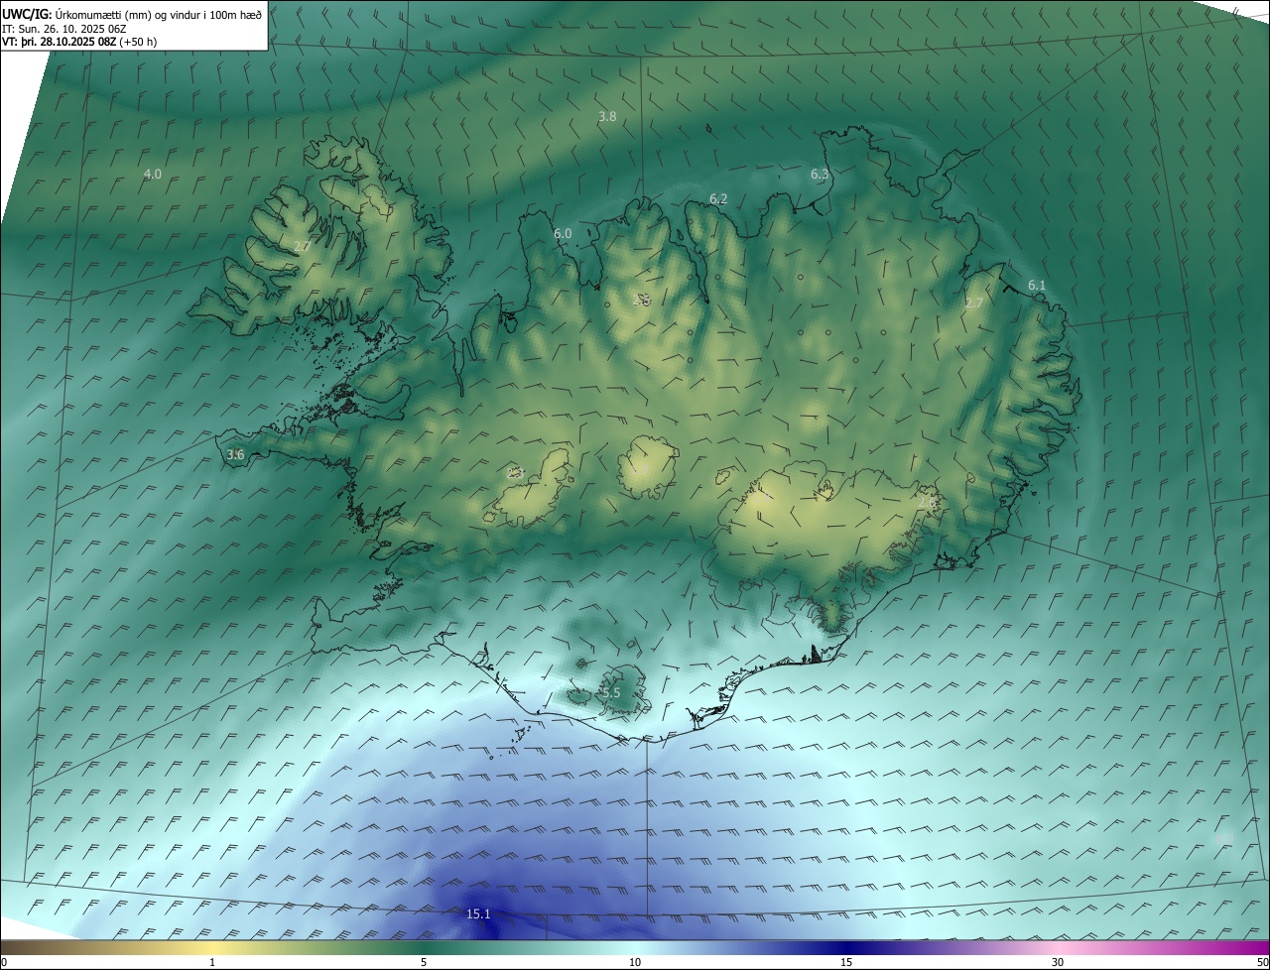Click the 3.6 value label on the western peninsula
This screenshot has height=970, width=1270.
235,454
